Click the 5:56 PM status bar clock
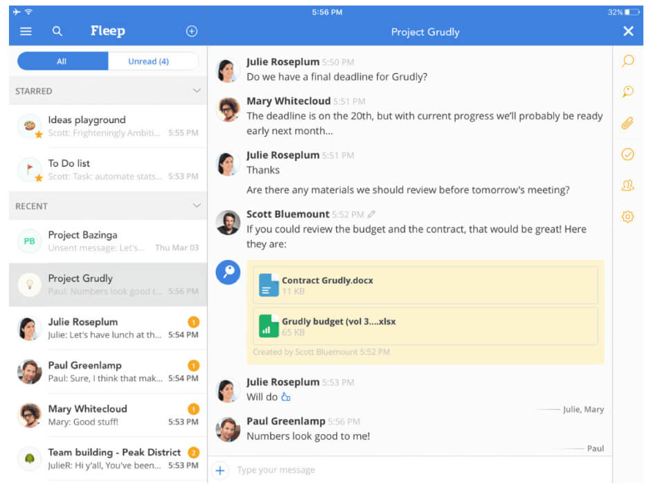This screenshot has height=495, width=646. (327, 12)
